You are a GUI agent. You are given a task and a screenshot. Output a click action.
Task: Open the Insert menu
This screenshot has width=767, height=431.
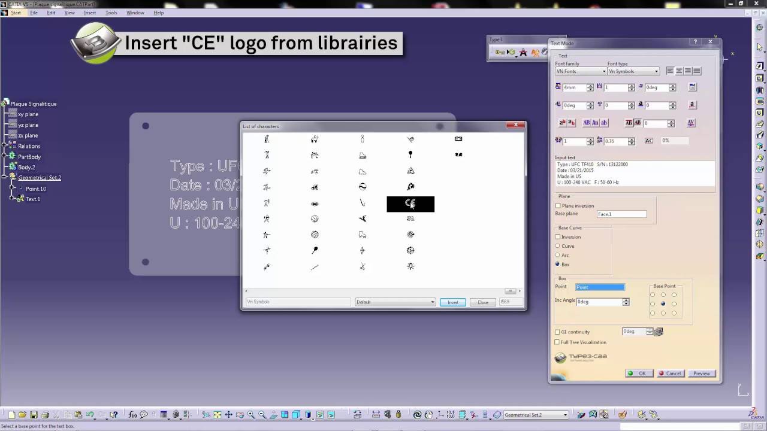pyautogui.click(x=90, y=13)
